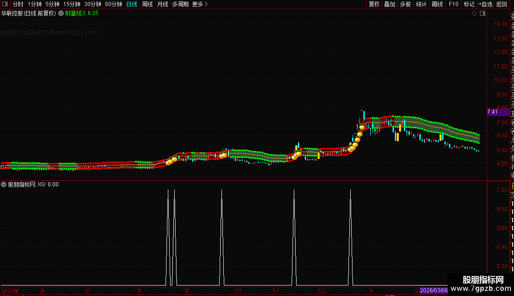Switch to 周线 weekly chart
Viewport: 514px width, 296px height.
click(147, 4)
